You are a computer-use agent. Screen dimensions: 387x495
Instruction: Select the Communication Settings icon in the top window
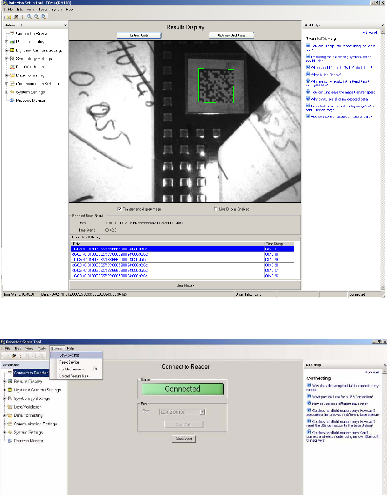pos(12,84)
